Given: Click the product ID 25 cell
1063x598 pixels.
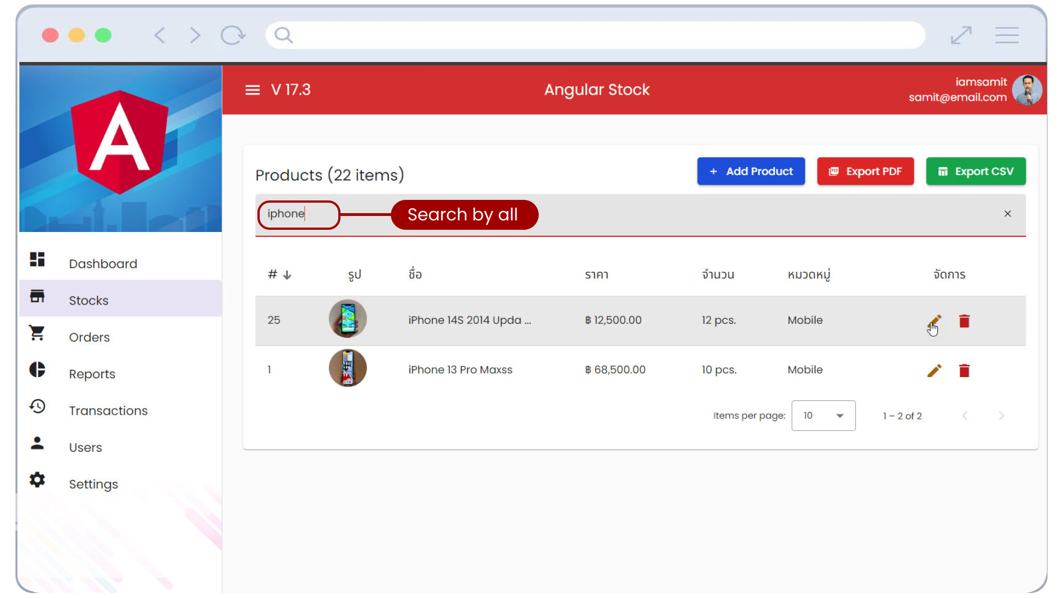Looking at the screenshot, I should tap(274, 320).
